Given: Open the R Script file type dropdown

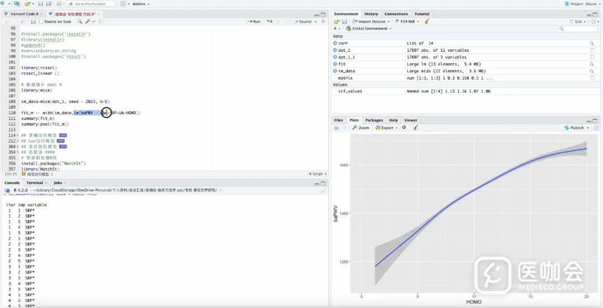Looking at the screenshot, I should click(x=318, y=174).
